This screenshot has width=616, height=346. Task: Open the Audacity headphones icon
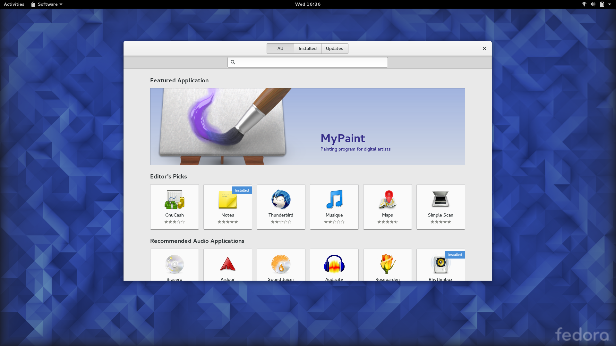tap(334, 264)
